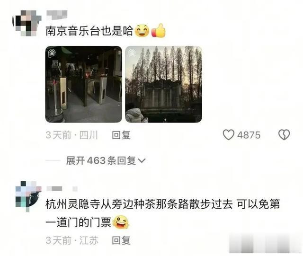Click the chevron next to 展开463条回复

point(142,161)
